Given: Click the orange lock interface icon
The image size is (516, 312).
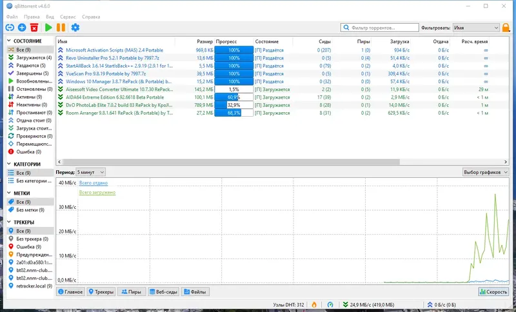Looking at the screenshot, I should (506, 28).
